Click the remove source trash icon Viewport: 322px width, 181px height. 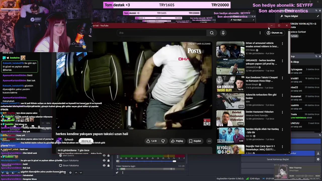pyautogui.click(x=65, y=173)
